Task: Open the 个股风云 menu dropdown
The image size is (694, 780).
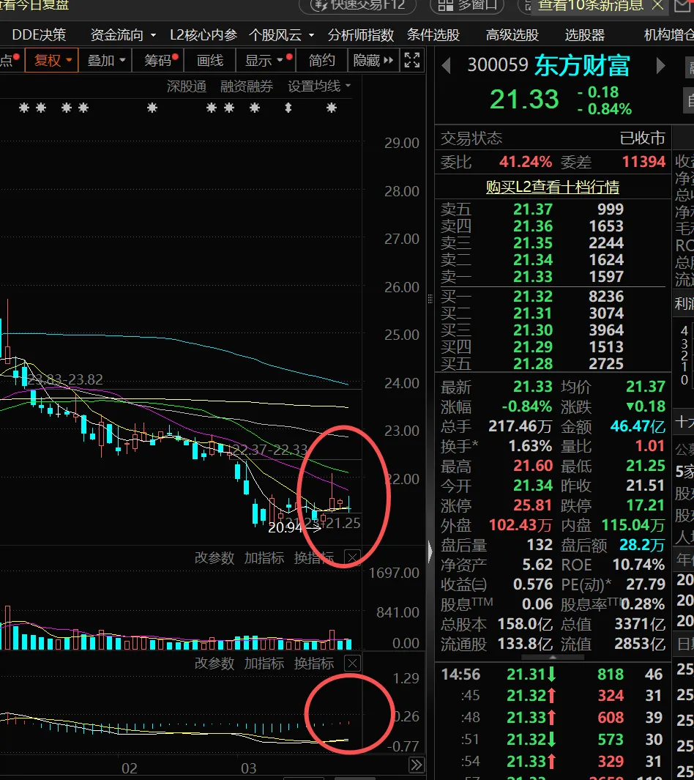Action: 281,35
